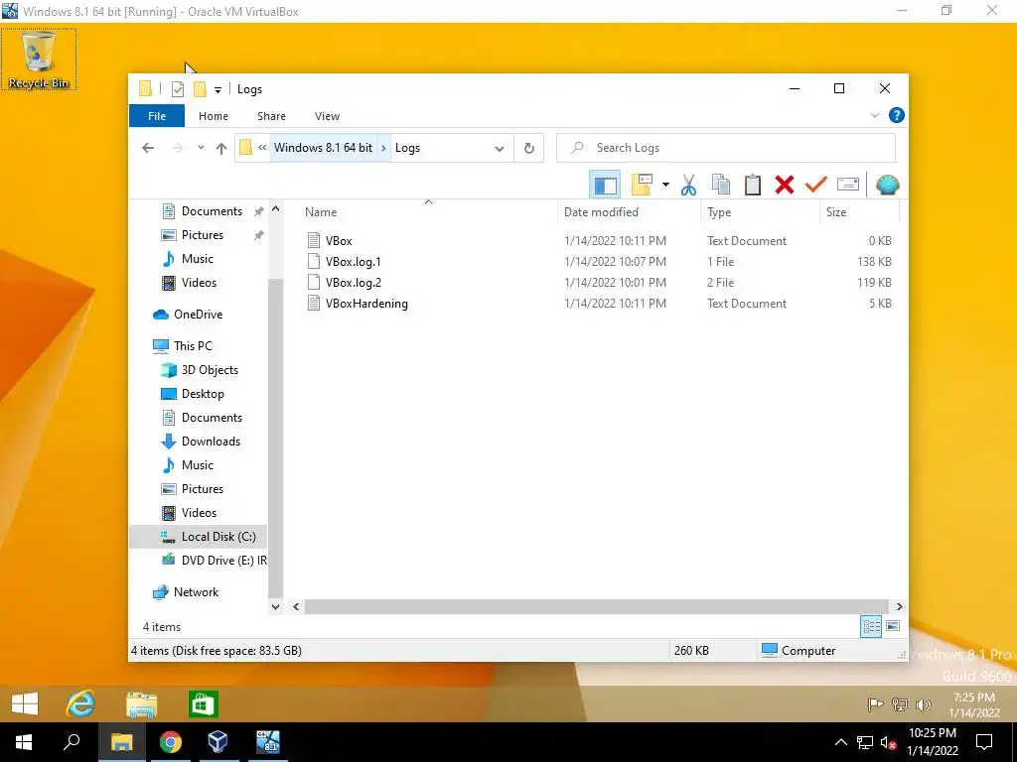The image size is (1017, 762).
Task: Click guest Action Center flag tray icon
Action: [x=875, y=705]
